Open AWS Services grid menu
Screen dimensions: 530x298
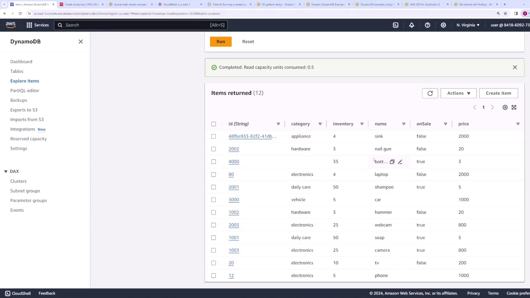point(29,25)
